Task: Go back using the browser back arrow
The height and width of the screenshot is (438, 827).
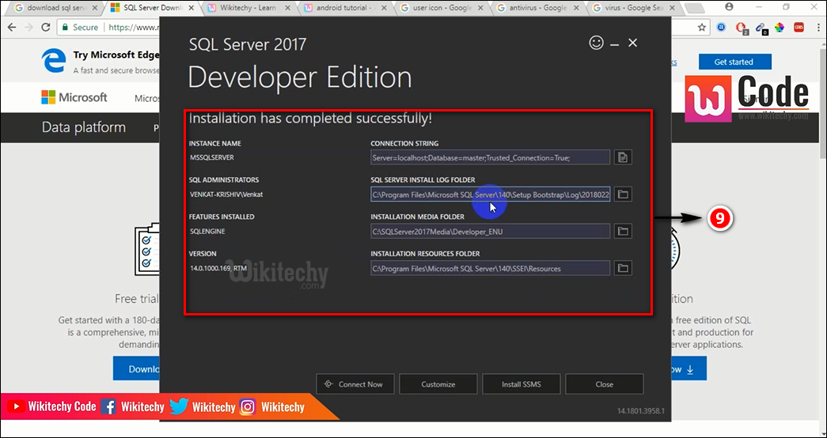Action: 11,27
